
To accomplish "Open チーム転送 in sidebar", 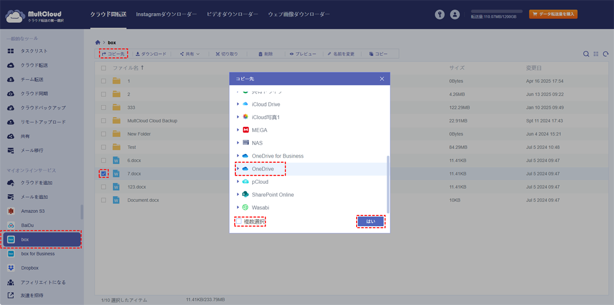I will (32, 79).
